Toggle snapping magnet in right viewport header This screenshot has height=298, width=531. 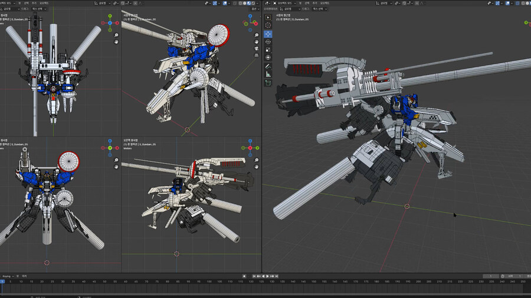(x=404, y=3)
